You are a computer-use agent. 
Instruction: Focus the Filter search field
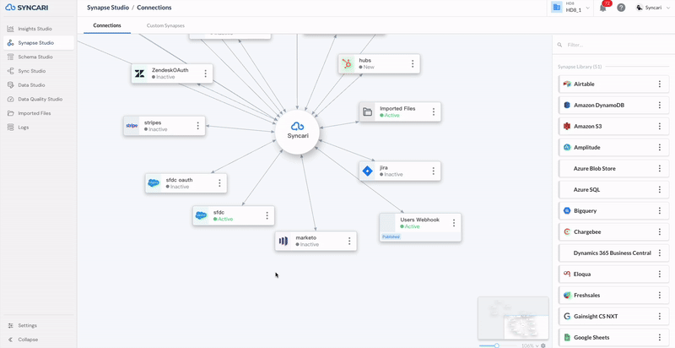click(x=613, y=45)
